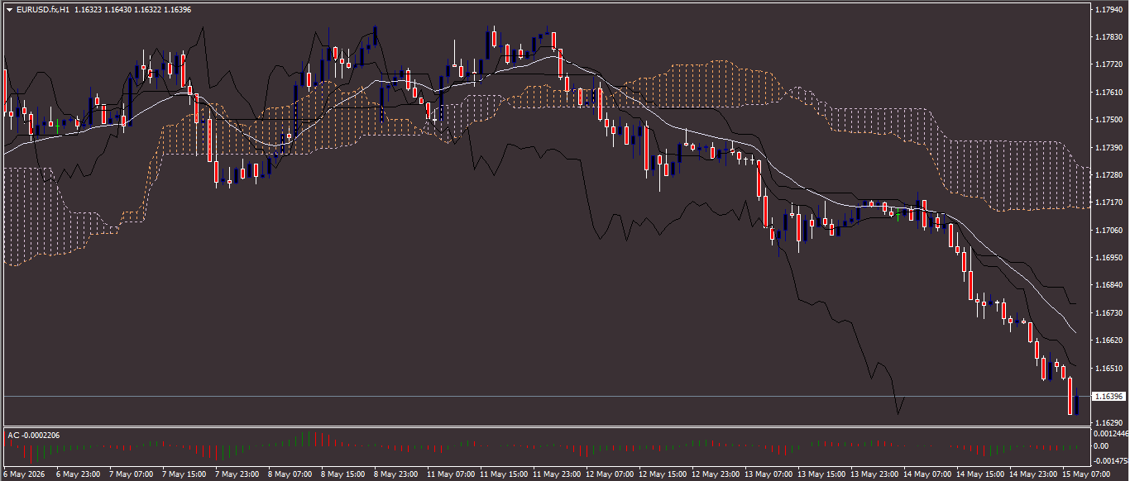Click the 13 May 07:00 time label

tap(768, 475)
